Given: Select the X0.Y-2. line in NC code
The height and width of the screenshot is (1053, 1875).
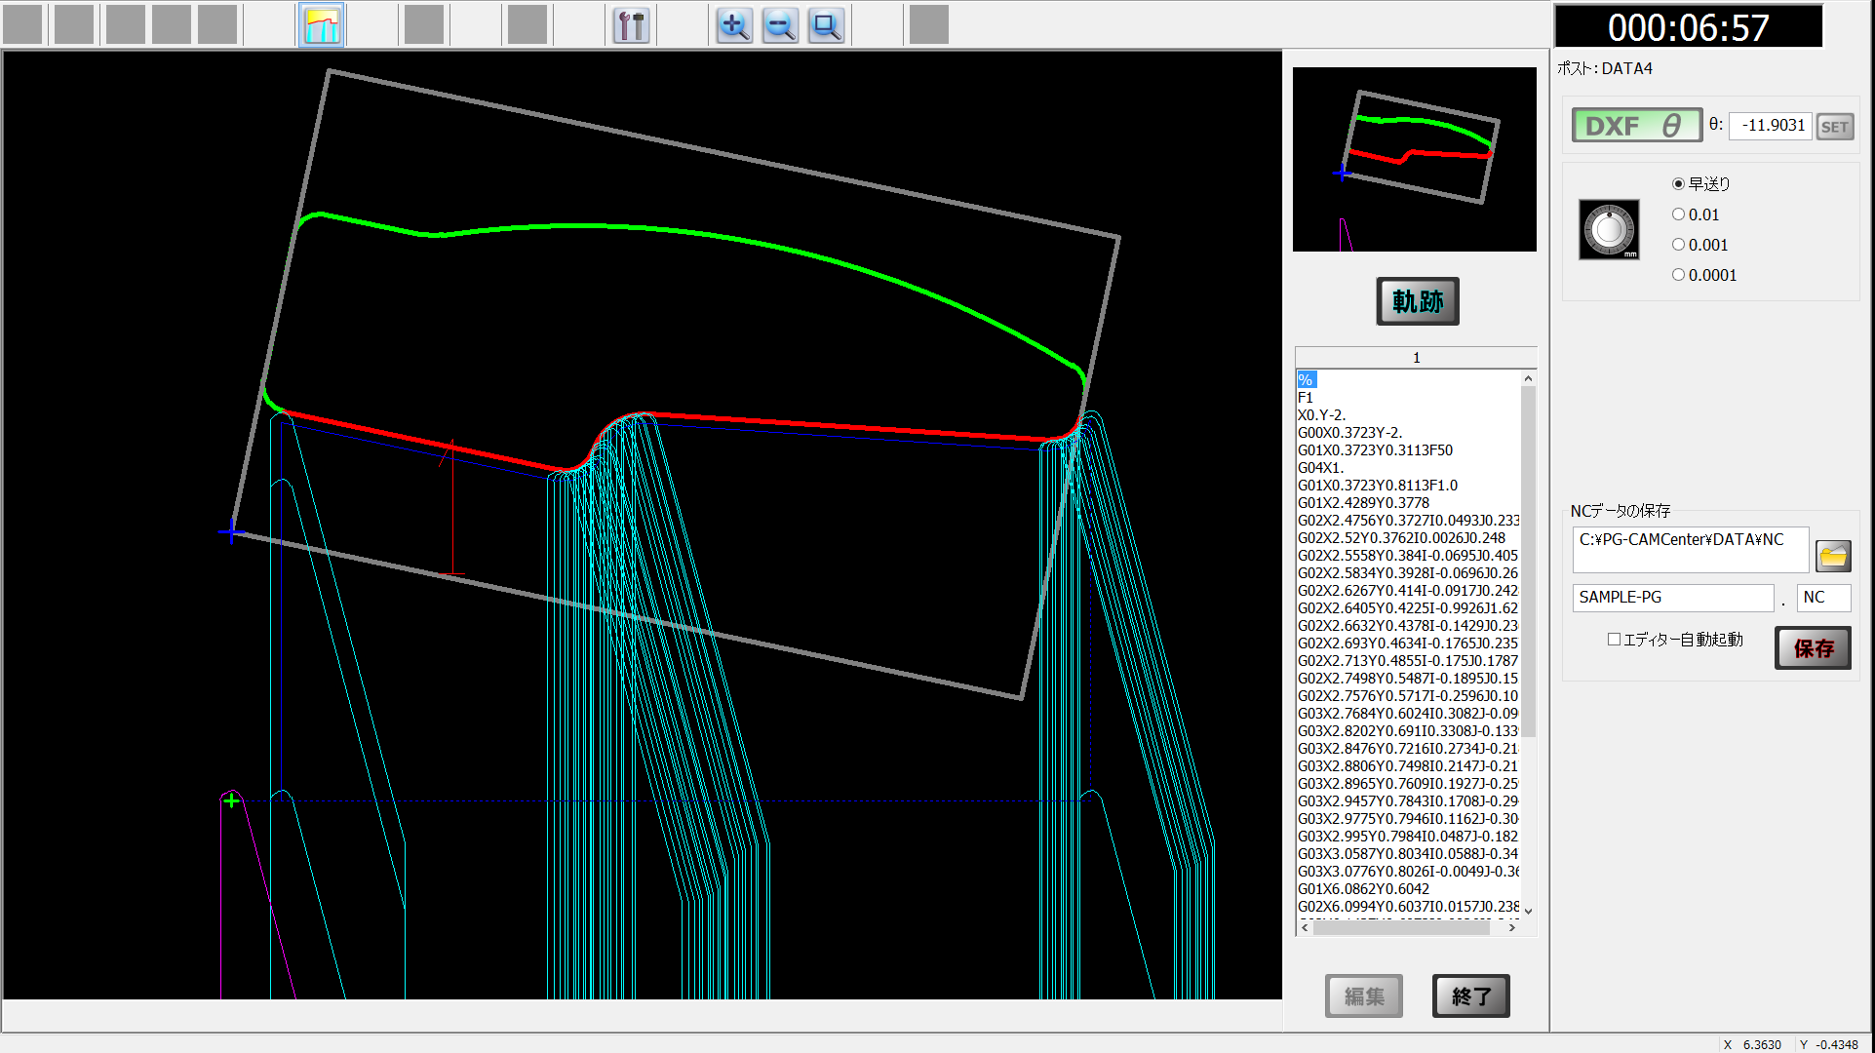Looking at the screenshot, I should click(1321, 415).
